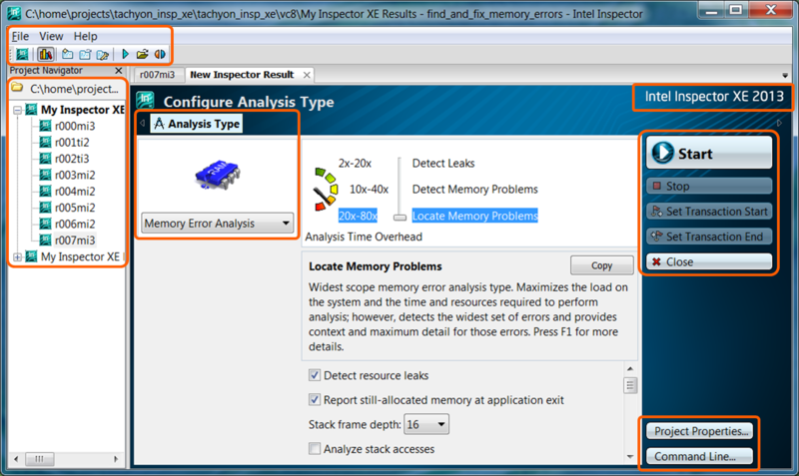Open the View menu
This screenshot has width=799, height=476.
(51, 36)
